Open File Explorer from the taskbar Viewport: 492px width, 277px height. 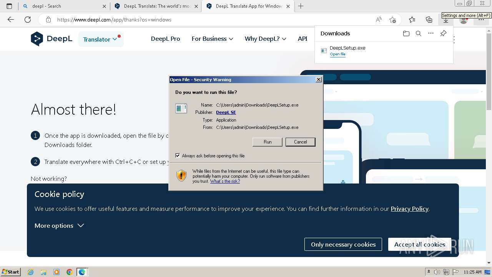[x=43, y=272]
